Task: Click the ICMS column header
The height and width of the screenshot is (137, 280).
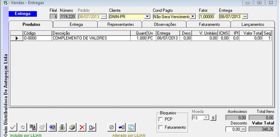Action: [x=223, y=33]
